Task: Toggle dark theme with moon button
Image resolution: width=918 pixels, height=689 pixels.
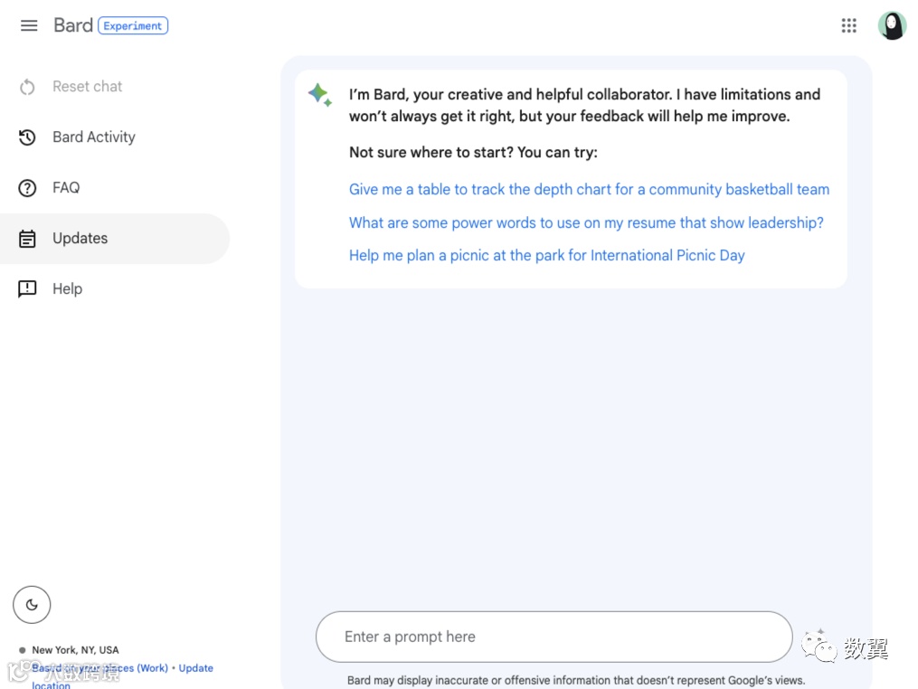Action: [x=32, y=605]
